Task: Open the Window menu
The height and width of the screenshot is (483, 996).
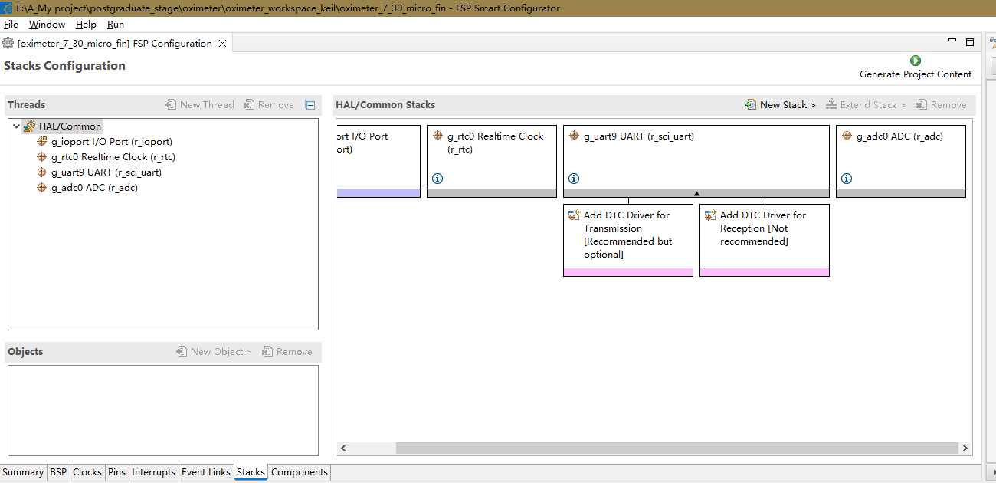Action: point(47,25)
